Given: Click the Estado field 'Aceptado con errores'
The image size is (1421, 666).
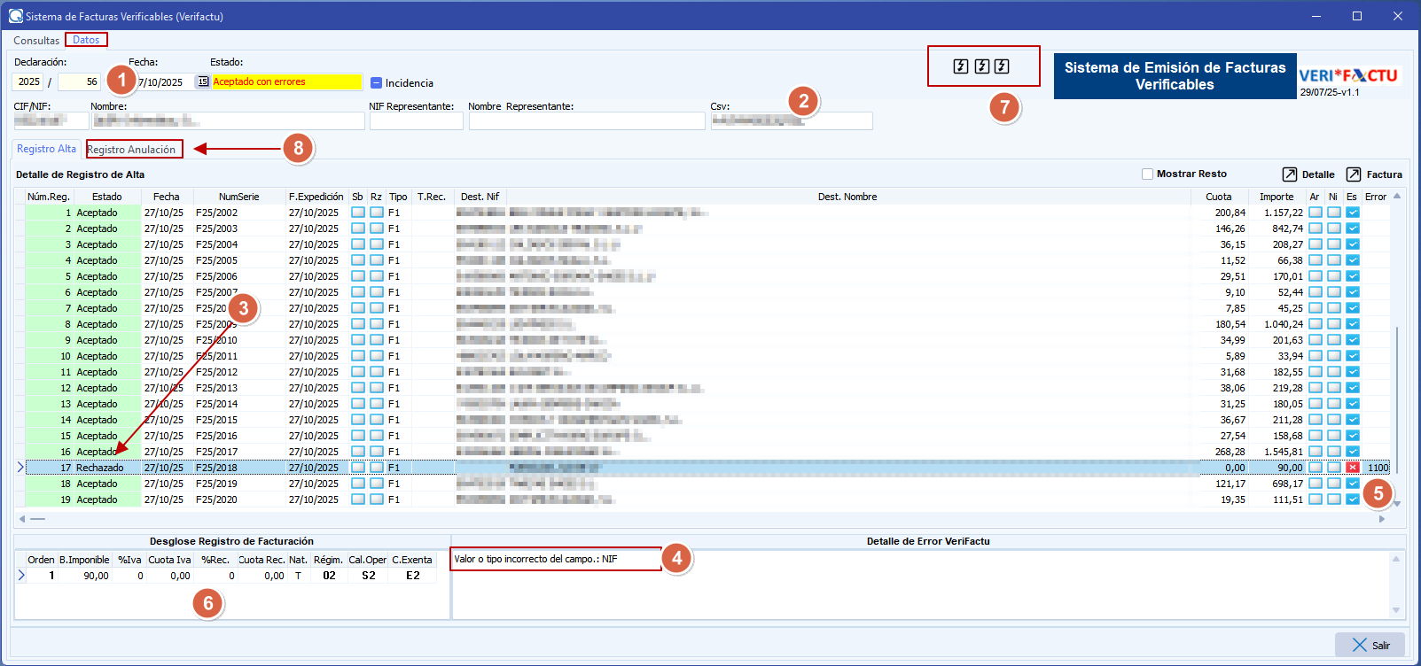Looking at the screenshot, I should [286, 81].
